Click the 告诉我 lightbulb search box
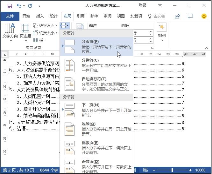This screenshot has width=212, height=174. (x=157, y=16)
